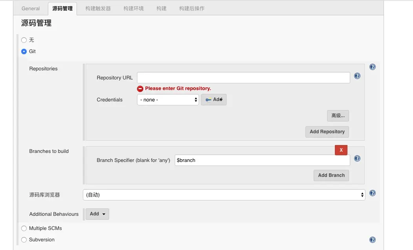This screenshot has height=250, width=413.
Task: Click the 'Additional Behaviours' label
Action: point(54,214)
